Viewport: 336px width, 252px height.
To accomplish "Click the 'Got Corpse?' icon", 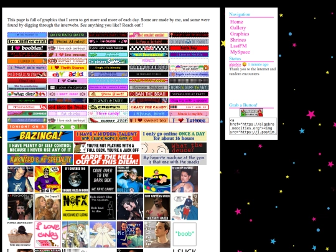I will 48,207.
